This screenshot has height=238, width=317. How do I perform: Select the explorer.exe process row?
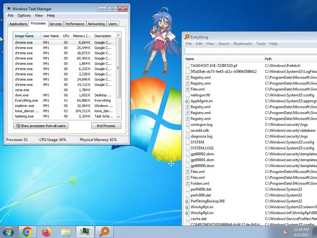coord(65,106)
